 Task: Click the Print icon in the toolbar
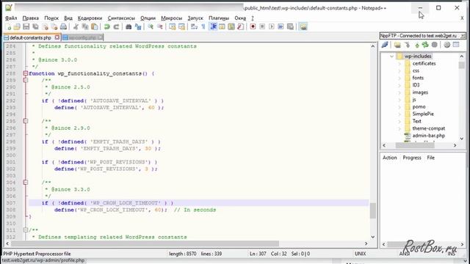click(x=63, y=27)
